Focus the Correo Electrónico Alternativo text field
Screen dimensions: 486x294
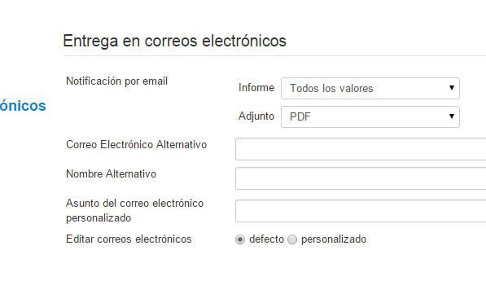click(x=361, y=149)
